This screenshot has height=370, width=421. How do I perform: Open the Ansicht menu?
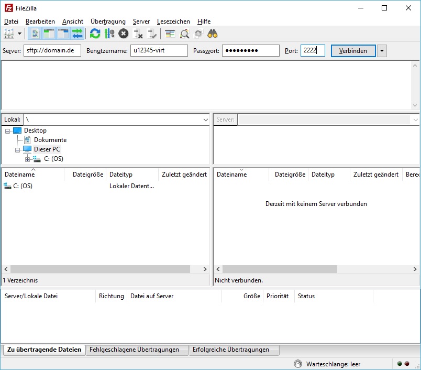click(x=73, y=21)
